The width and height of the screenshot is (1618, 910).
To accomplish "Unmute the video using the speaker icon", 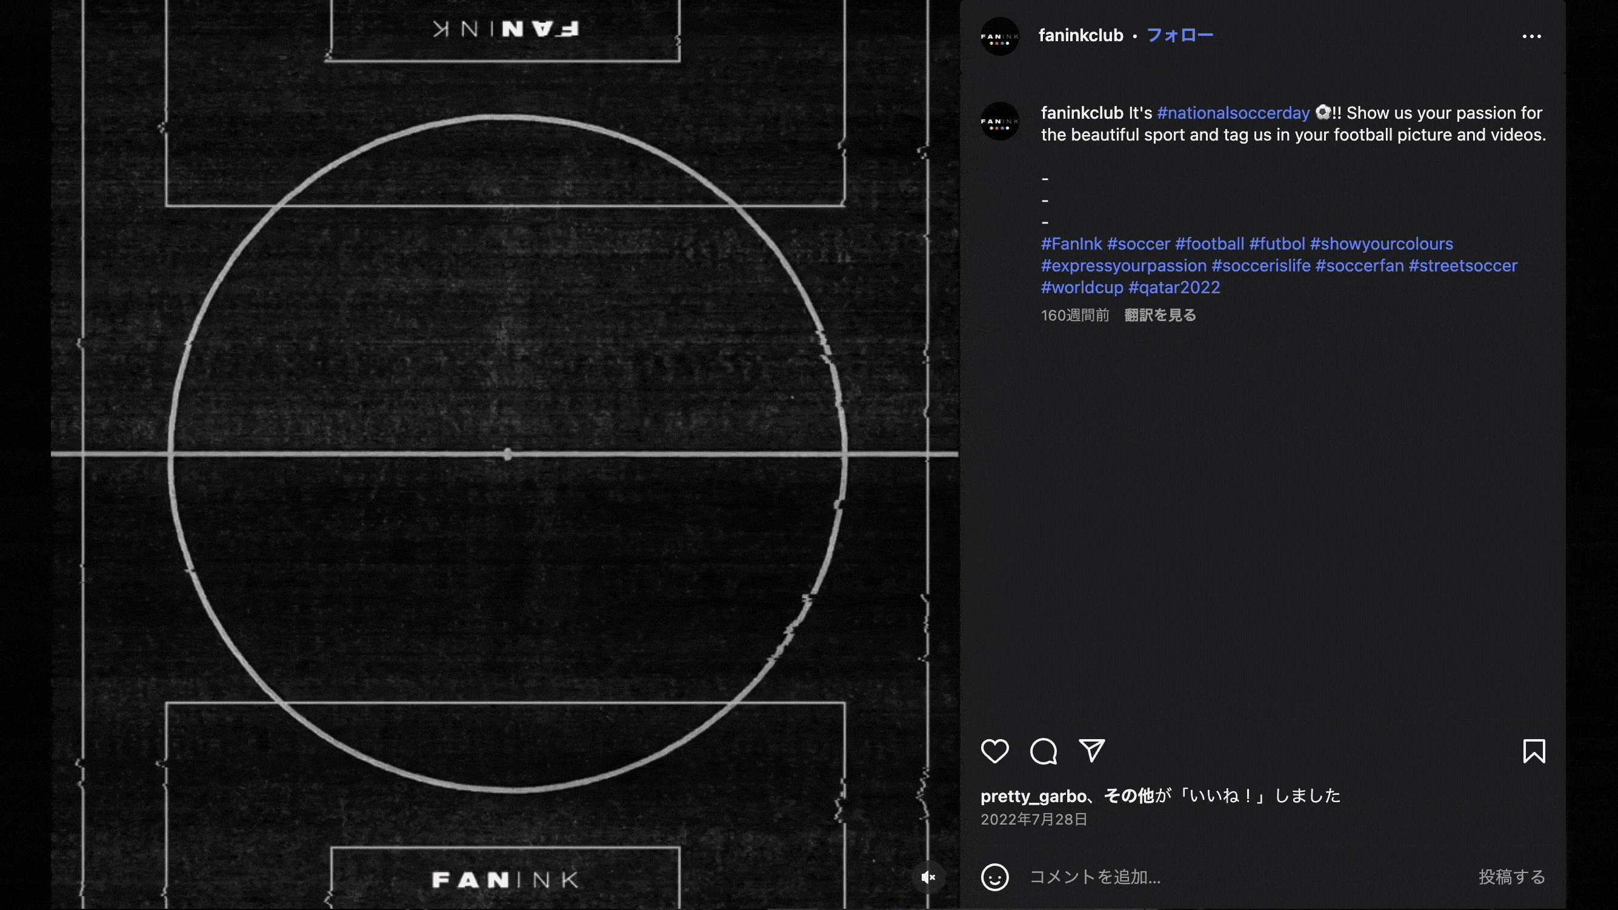I will point(928,878).
